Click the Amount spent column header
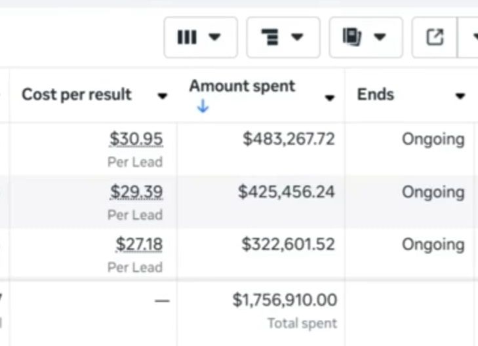Screen dimensions: 478x346 tap(242, 86)
